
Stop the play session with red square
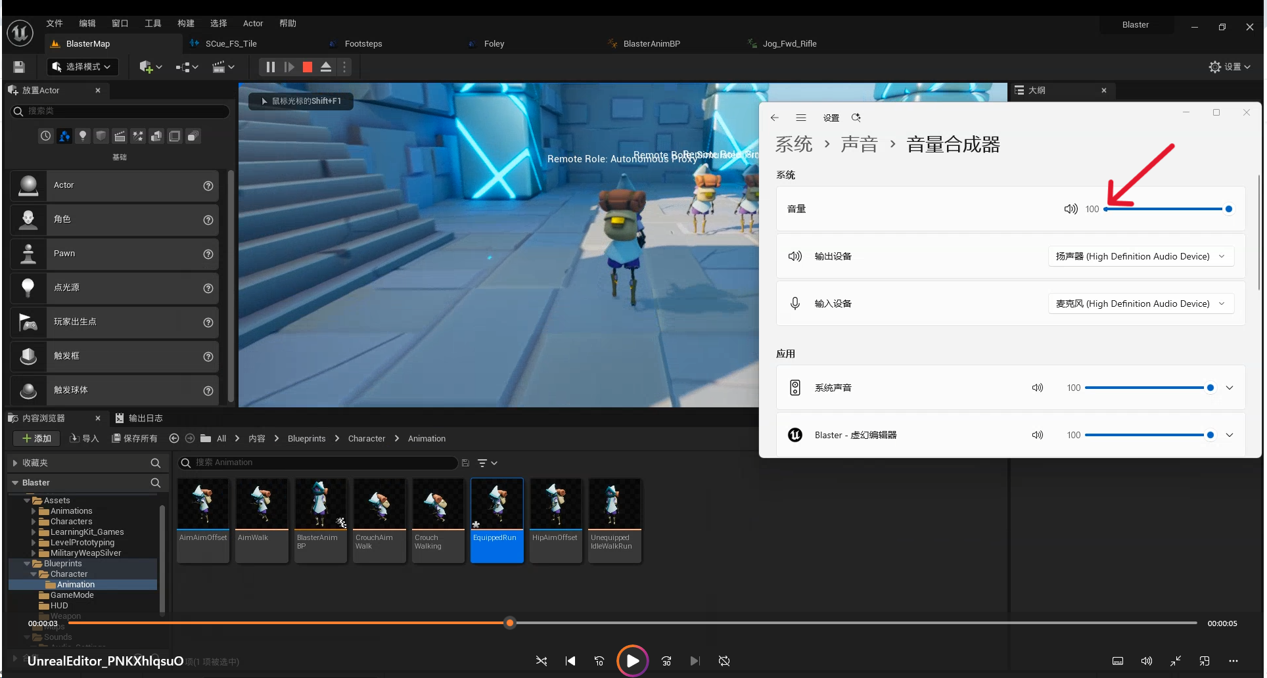307,67
